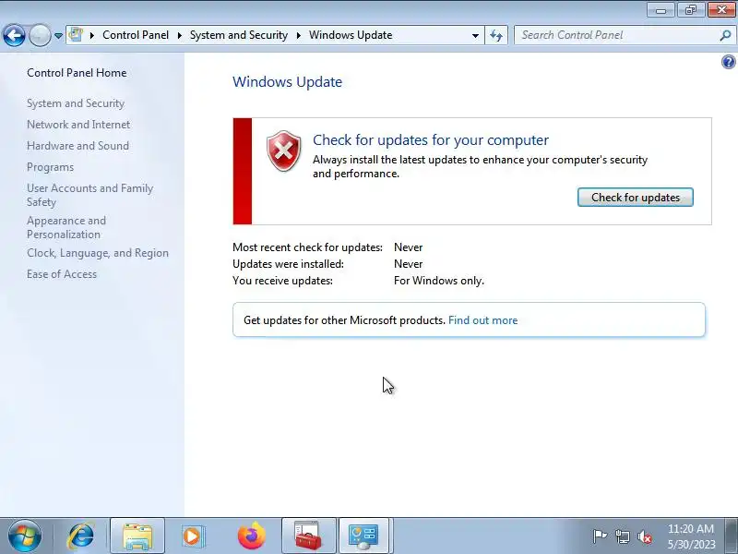Screen dimensions: 738x554
Task: Click the Control Panel icon in address bar
Action: [76, 35]
